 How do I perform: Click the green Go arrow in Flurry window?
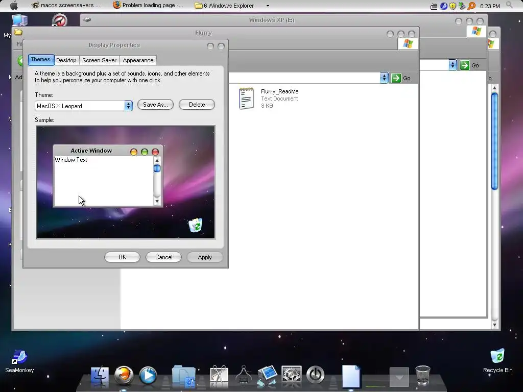[396, 78]
